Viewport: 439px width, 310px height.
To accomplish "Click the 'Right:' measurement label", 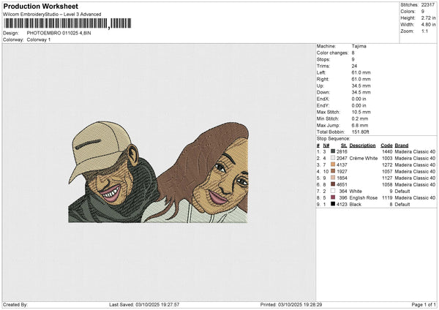I will click(x=323, y=79).
